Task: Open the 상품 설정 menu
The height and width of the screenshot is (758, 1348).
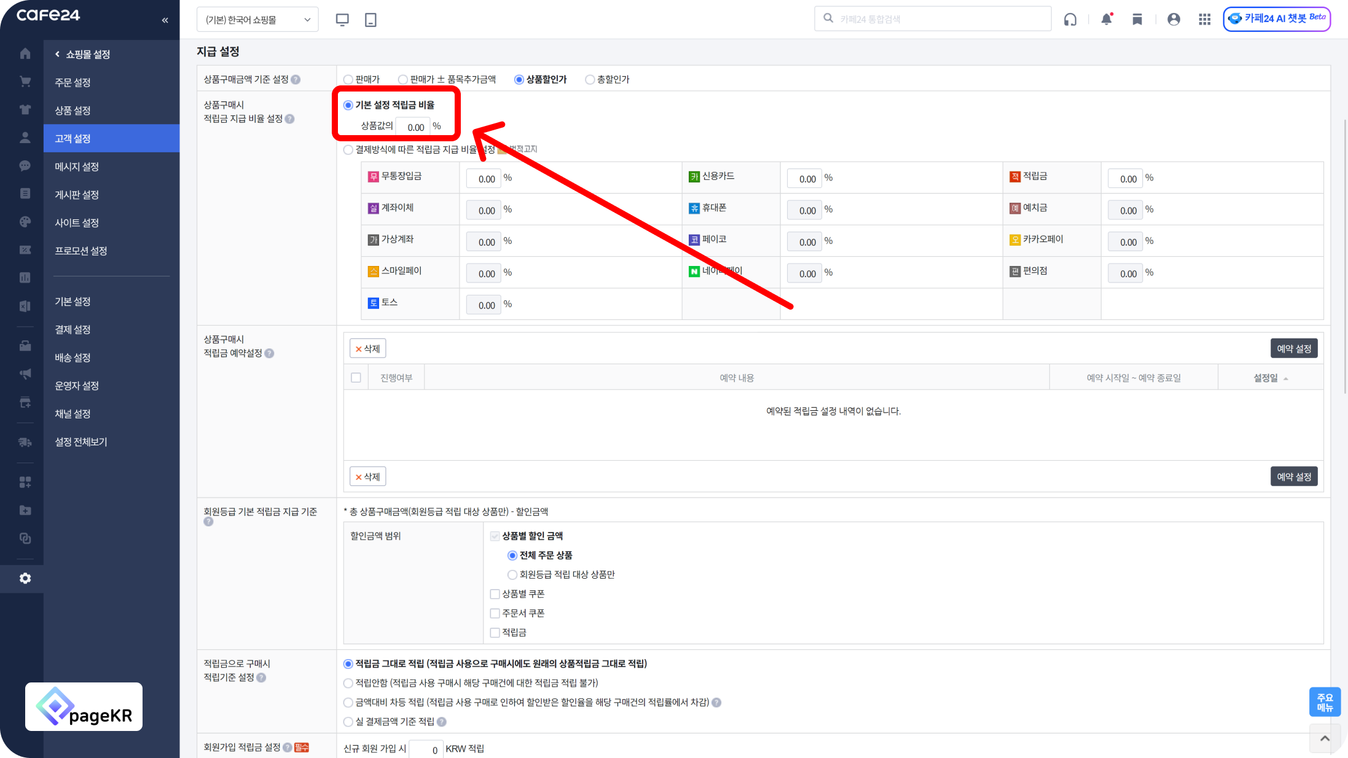Action: tap(72, 111)
